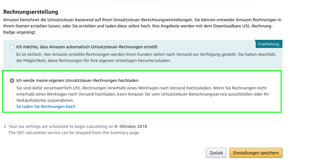Click 'The VAT calculation service can be stopped' note

point(74,133)
